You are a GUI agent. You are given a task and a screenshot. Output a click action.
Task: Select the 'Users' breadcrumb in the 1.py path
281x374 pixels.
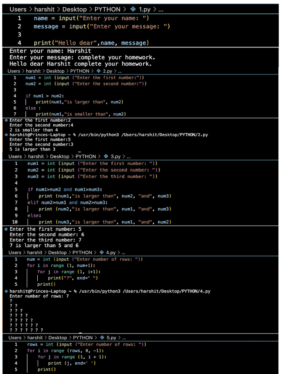pyautogui.click(x=18, y=9)
